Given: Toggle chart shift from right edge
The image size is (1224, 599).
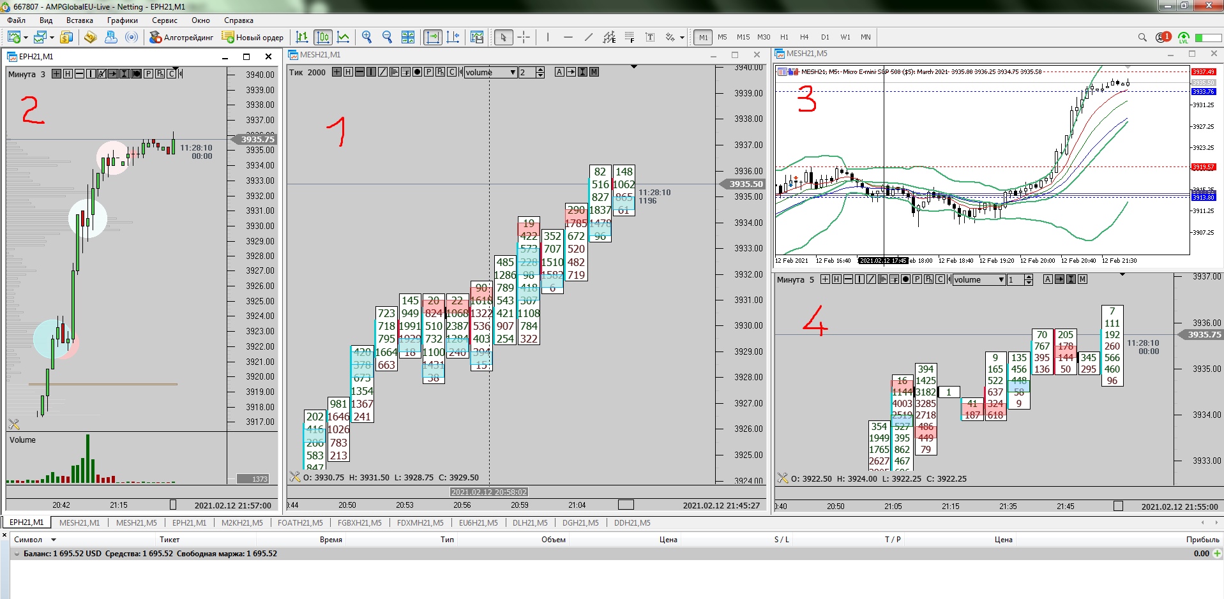Looking at the screenshot, I should click(x=453, y=37).
